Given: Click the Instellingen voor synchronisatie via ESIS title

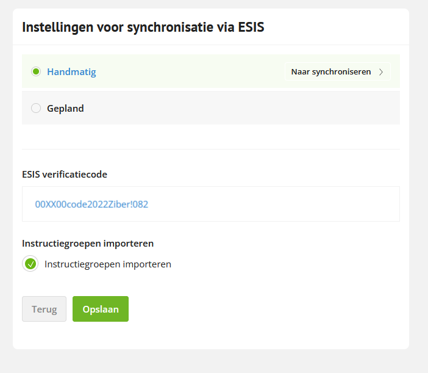Looking at the screenshot, I should [x=143, y=27].
